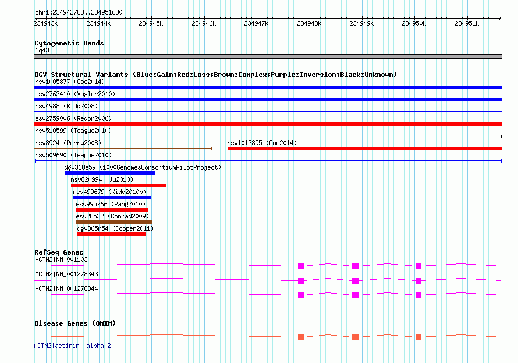Click the 234948k ruler tick label
This screenshot has width=518, height=363.
309,23
